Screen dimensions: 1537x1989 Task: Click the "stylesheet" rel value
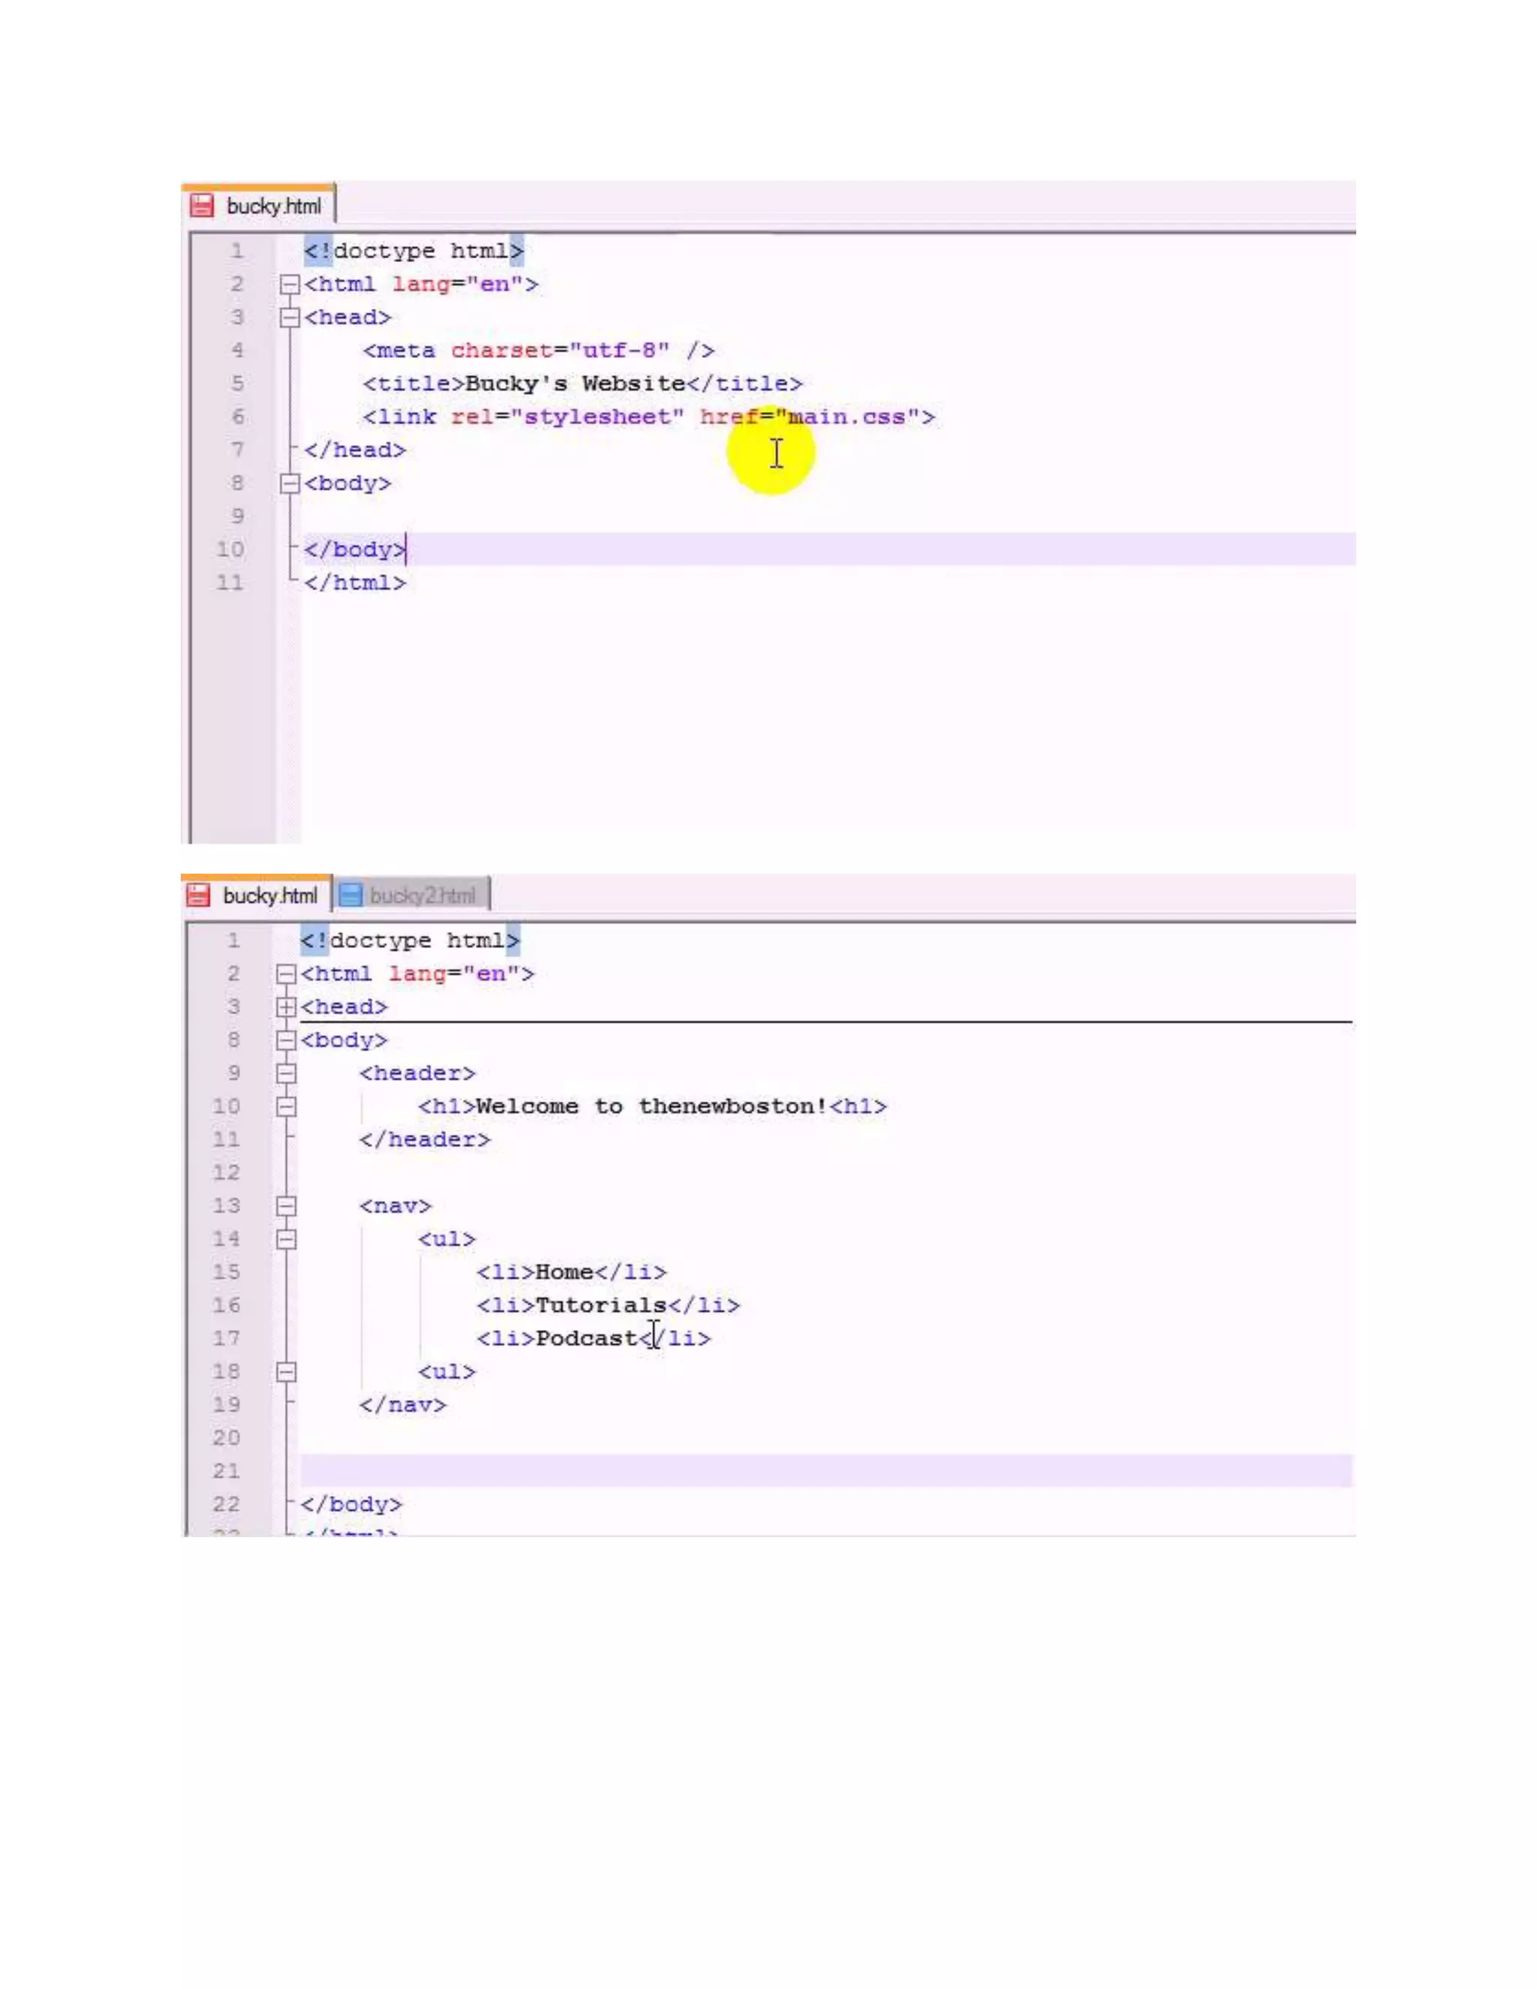click(x=597, y=417)
